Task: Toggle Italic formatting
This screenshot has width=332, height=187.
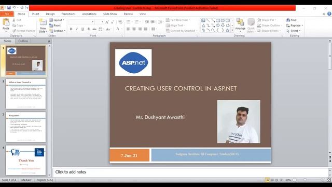Action: pyautogui.click(x=77, y=29)
